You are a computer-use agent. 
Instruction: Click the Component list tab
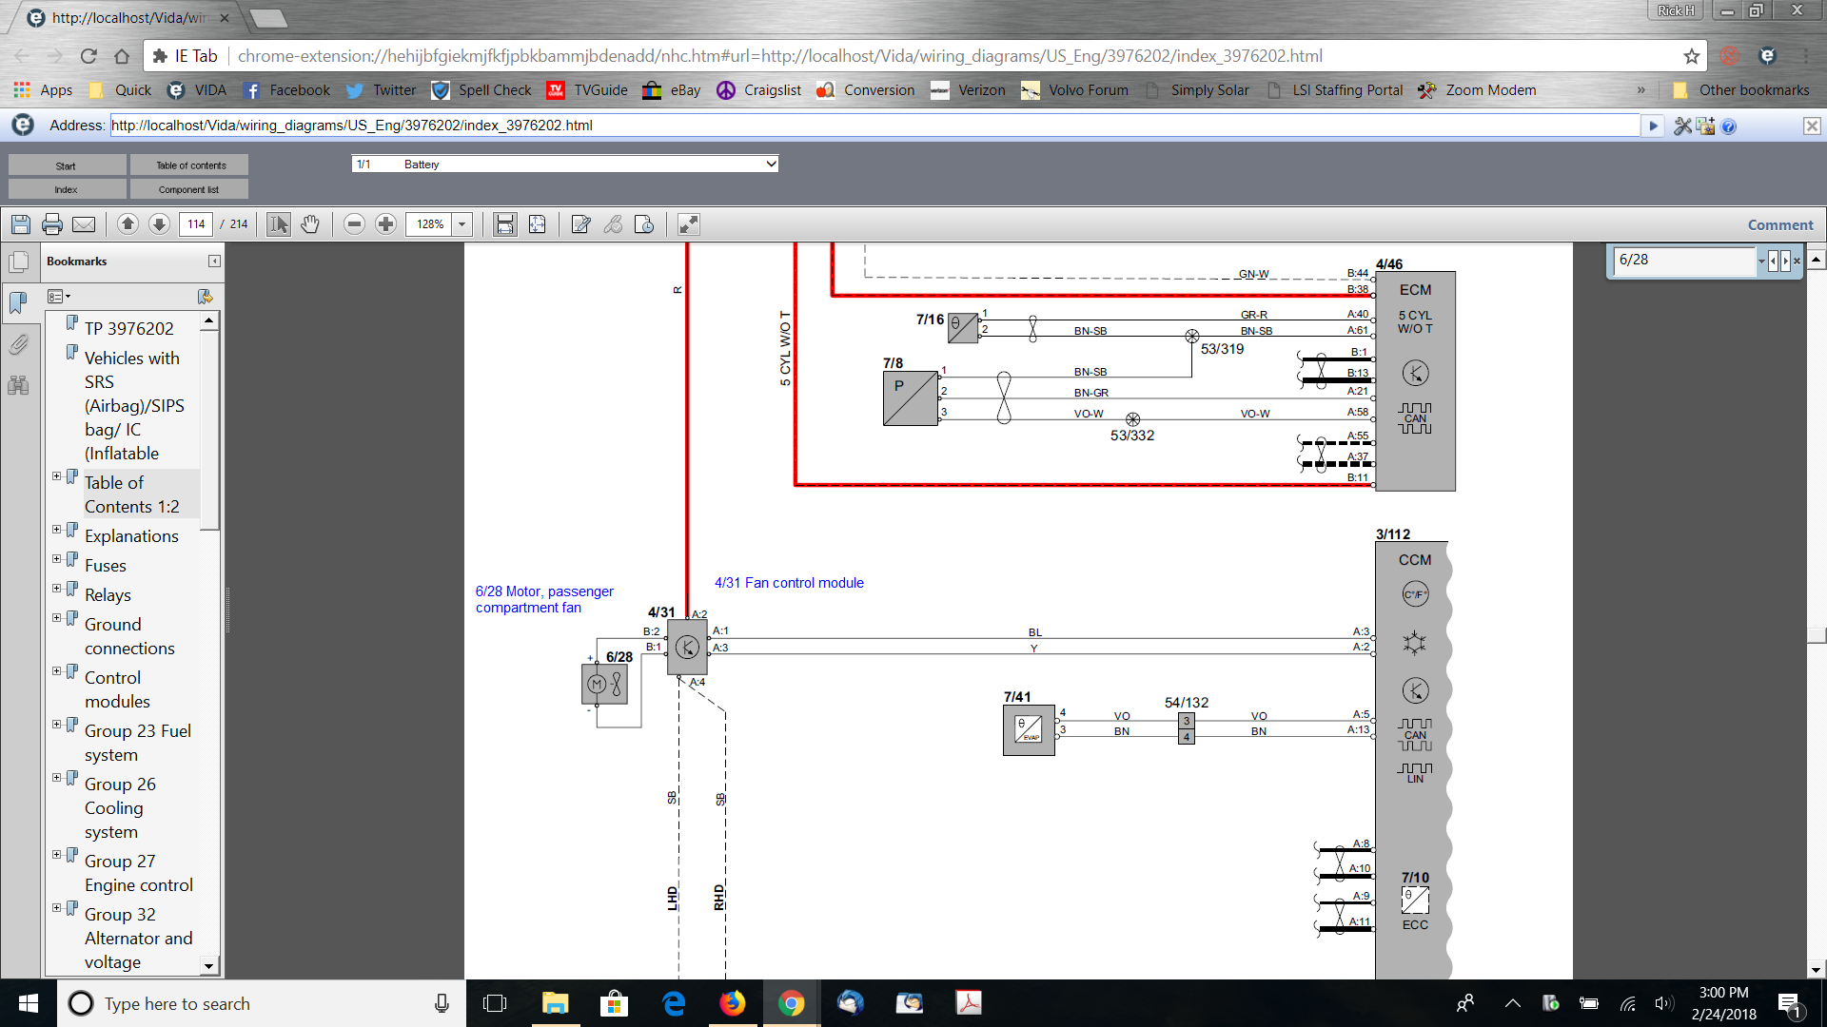(x=188, y=189)
